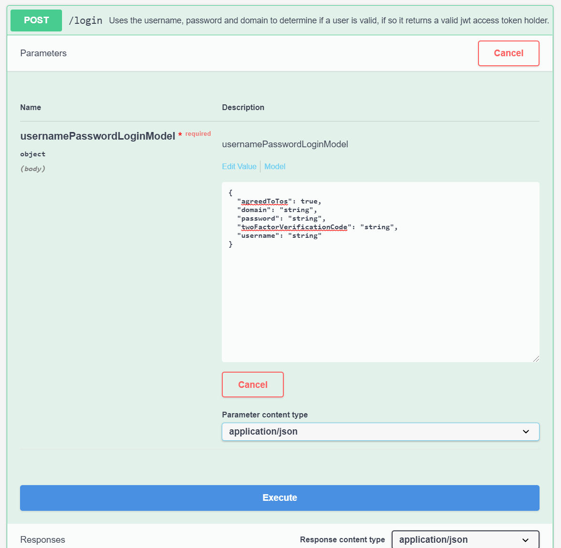Image resolution: width=561 pixels, height=548 pixels.
Task: Click the "agreedToTos": true line
Action: click(x=280, y=201)
